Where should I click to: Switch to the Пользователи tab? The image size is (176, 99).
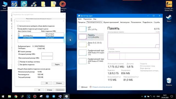click(x=136, y=22)
